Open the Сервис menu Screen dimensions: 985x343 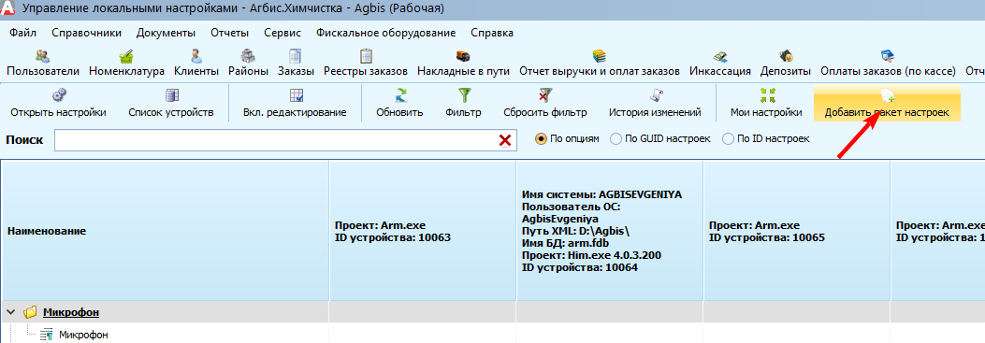coord(282,34)
